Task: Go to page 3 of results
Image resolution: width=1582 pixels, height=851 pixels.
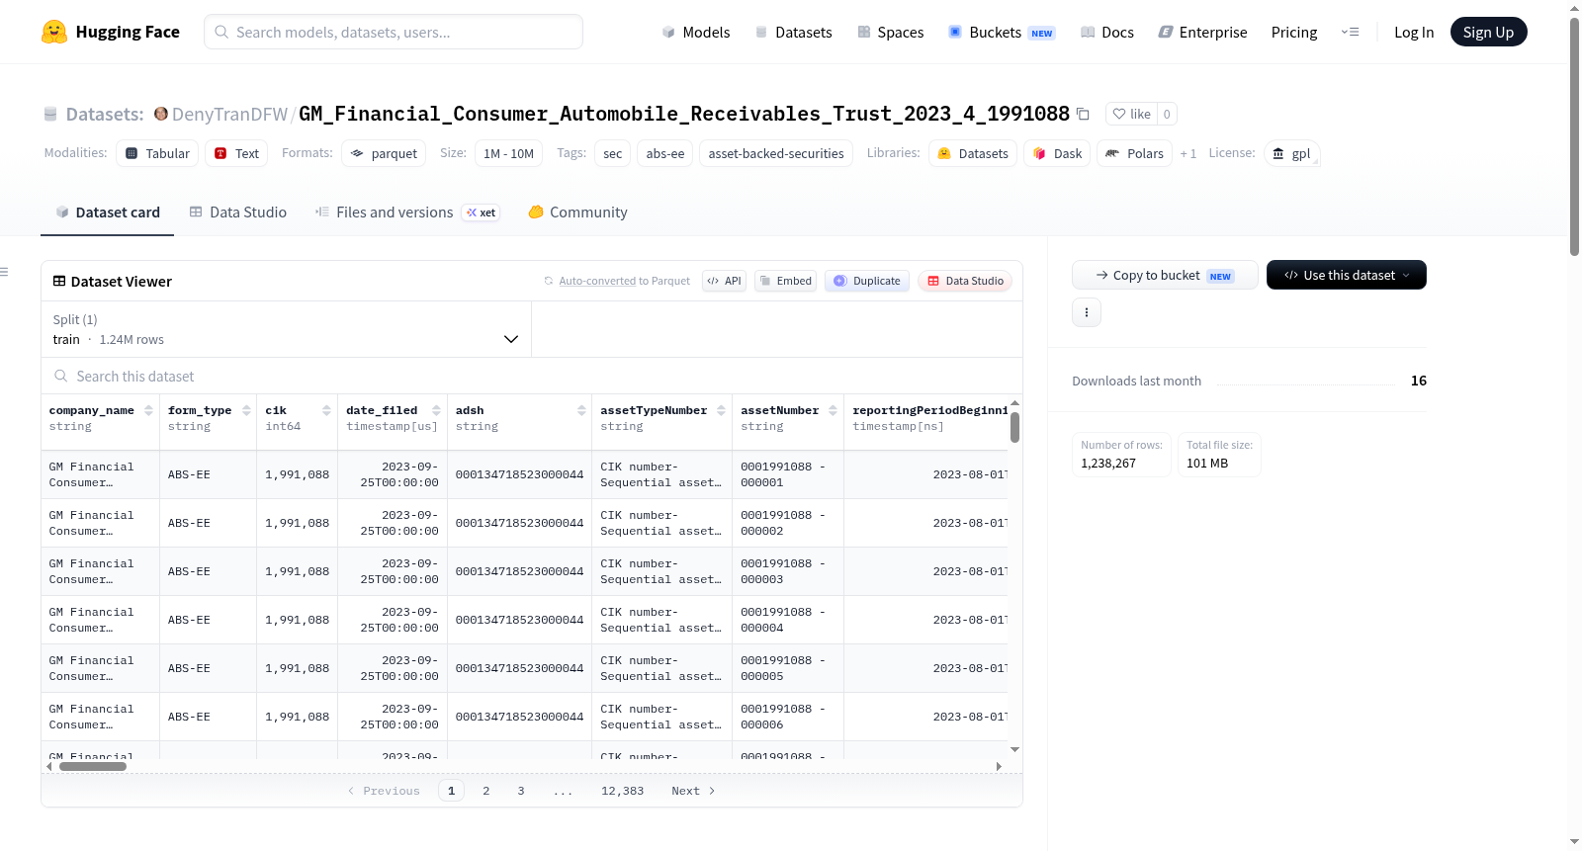Action: [520, 791]
